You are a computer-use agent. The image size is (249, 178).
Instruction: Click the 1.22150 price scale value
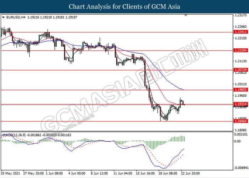click(x=241, y=38)
